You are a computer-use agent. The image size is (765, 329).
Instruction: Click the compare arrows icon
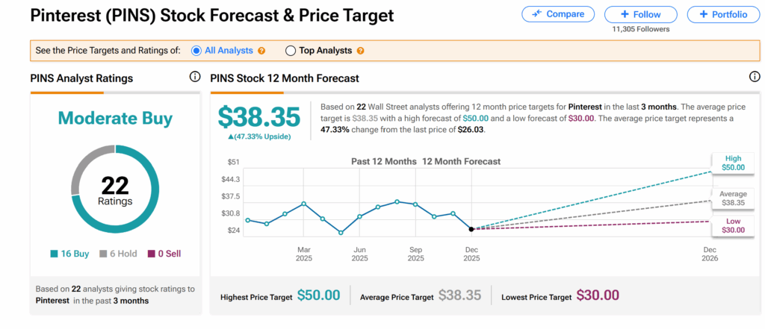(536, 14)
